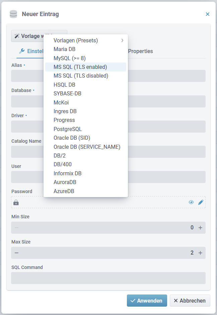
Task: Select MS SQL (TLS enabled) preset
Action: [80, 67]
